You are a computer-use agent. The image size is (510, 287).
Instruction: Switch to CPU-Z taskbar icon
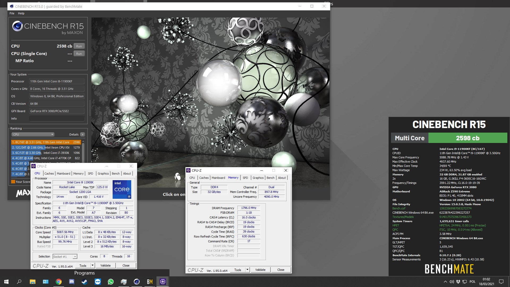pos(163,282)
